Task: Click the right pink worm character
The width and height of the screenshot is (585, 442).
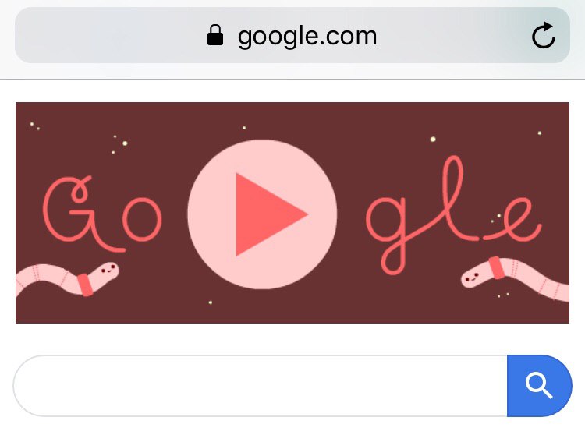Action: pyautogui.click(x=515, y=278)
